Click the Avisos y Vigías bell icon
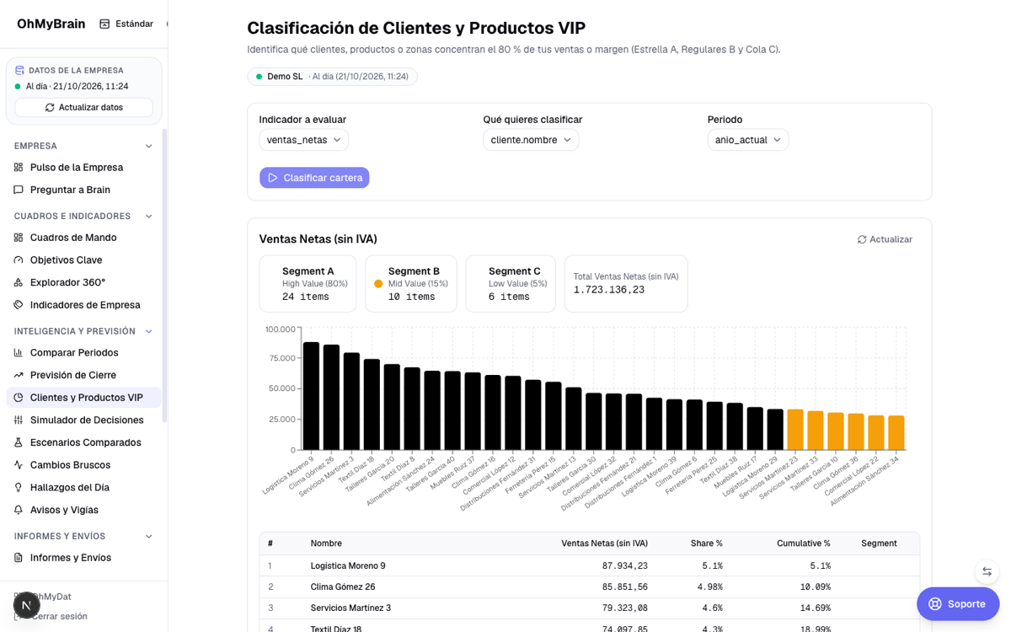The width and height of the screenshot is (1011, 632). (x=19, y=511)
